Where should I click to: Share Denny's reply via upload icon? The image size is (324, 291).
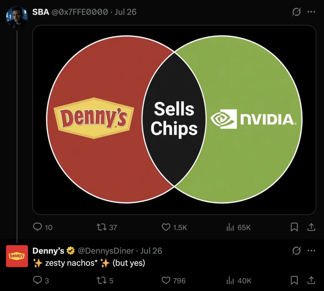[x=311, y=280]
